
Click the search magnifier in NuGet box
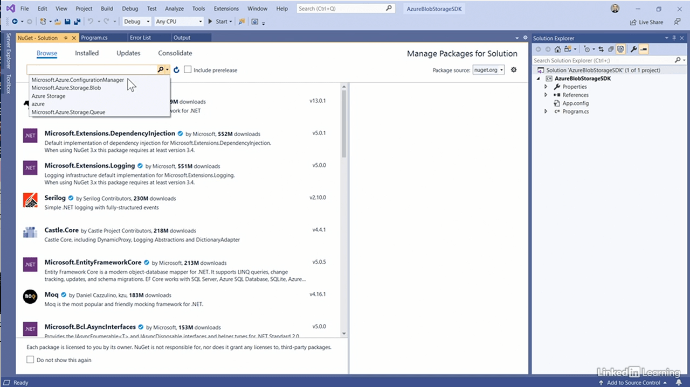point(160,70)
